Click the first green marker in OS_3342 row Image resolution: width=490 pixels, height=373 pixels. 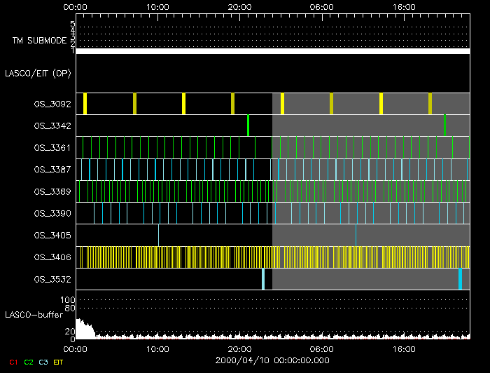coord(248,126)
